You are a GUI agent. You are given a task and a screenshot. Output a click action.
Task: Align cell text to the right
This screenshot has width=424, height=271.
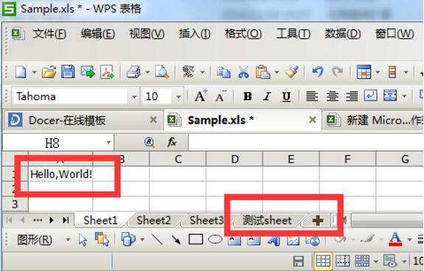coord(352,96)
